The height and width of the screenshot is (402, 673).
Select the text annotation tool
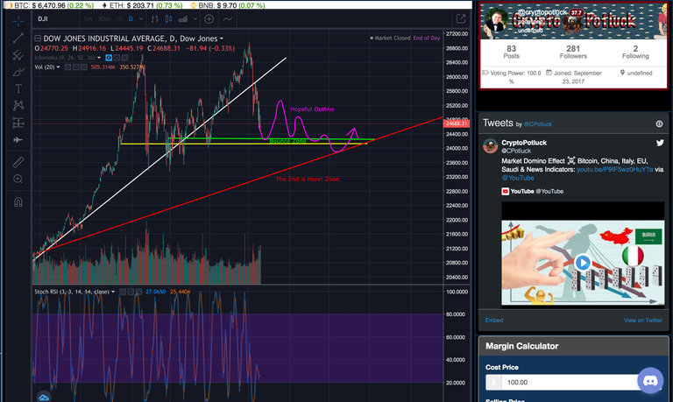(18, 88)
